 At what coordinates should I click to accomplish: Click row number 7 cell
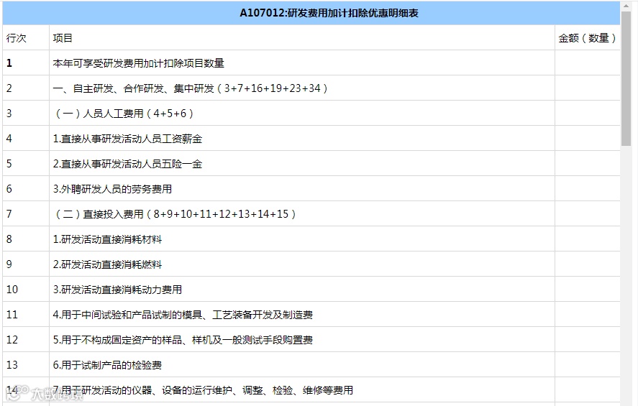26,214
